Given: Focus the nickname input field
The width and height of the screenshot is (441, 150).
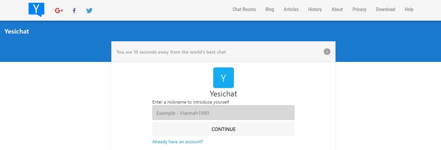Looking at the screenshot, I should (x=223, y=113).
